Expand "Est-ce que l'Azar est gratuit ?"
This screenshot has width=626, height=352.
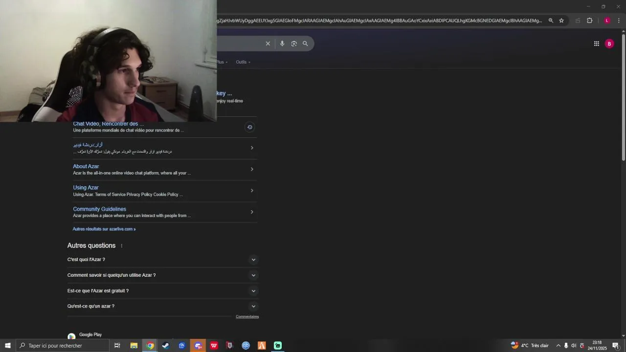click(x=253, y=291)
